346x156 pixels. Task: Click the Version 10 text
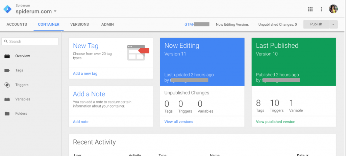coord(267,54)
